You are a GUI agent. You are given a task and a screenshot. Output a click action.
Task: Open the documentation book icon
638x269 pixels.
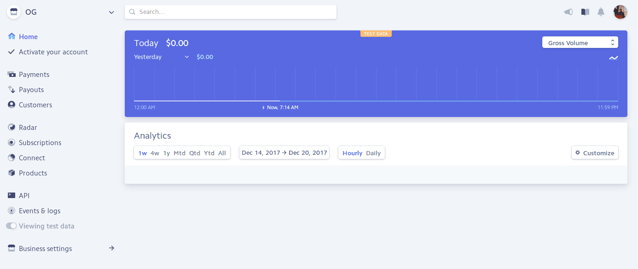[585, 12]
